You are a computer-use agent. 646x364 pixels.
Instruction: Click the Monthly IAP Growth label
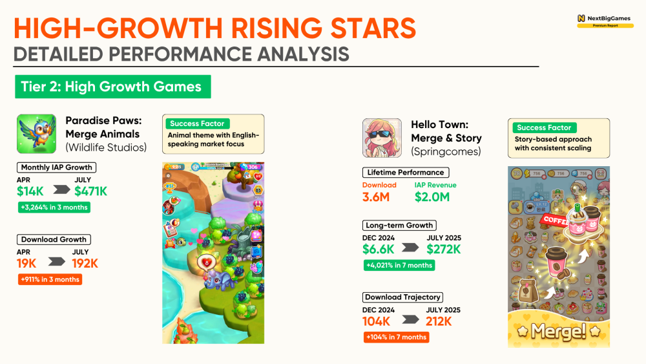coord(56,167)
